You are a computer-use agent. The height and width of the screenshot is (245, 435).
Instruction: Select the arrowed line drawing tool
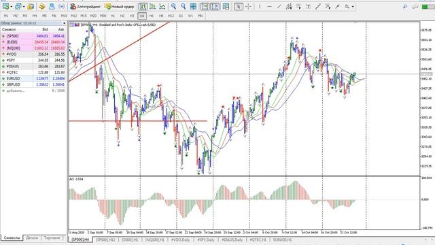pyautogui.click(x=328, y=6)
